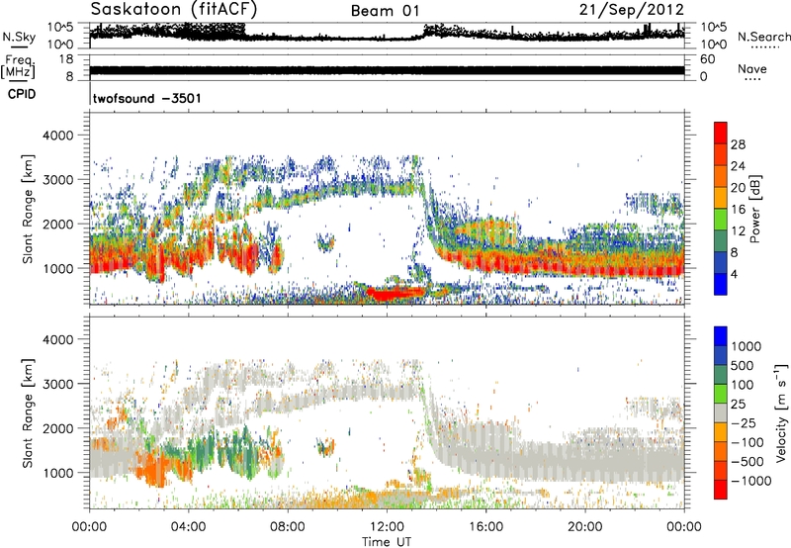Viewport: 791px width, 548px height.
Task: Click the '16' power scale value
Action: tap(738, 210)
